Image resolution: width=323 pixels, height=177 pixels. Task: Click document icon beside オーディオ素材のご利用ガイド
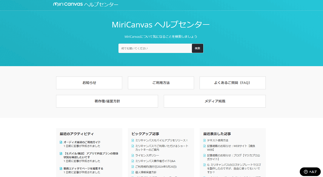61,142
